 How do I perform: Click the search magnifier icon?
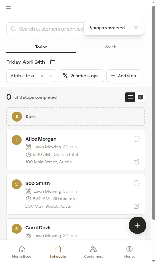click(x=13, y=29)
